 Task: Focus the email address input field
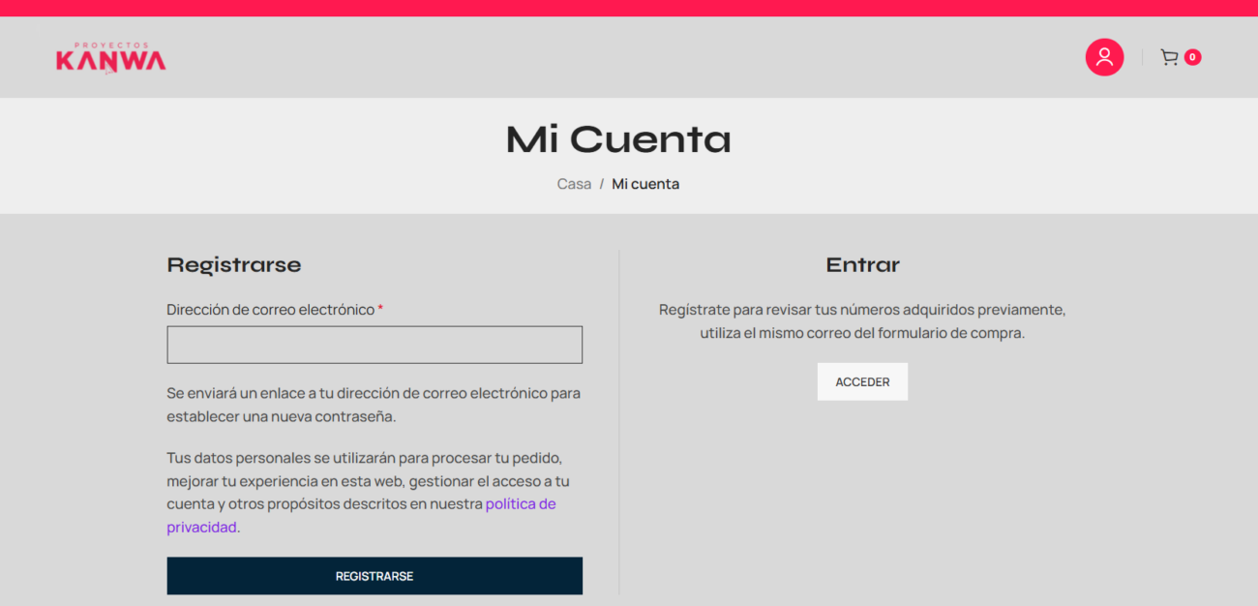[374, 345]
